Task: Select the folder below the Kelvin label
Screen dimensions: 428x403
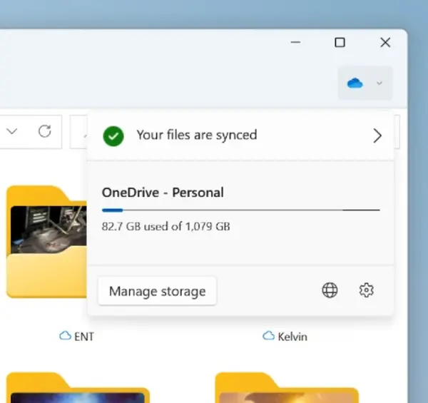Action: (x=285, y=389)
